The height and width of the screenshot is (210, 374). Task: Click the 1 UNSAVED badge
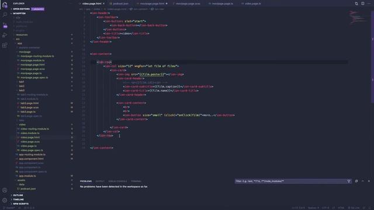point(37,9)
